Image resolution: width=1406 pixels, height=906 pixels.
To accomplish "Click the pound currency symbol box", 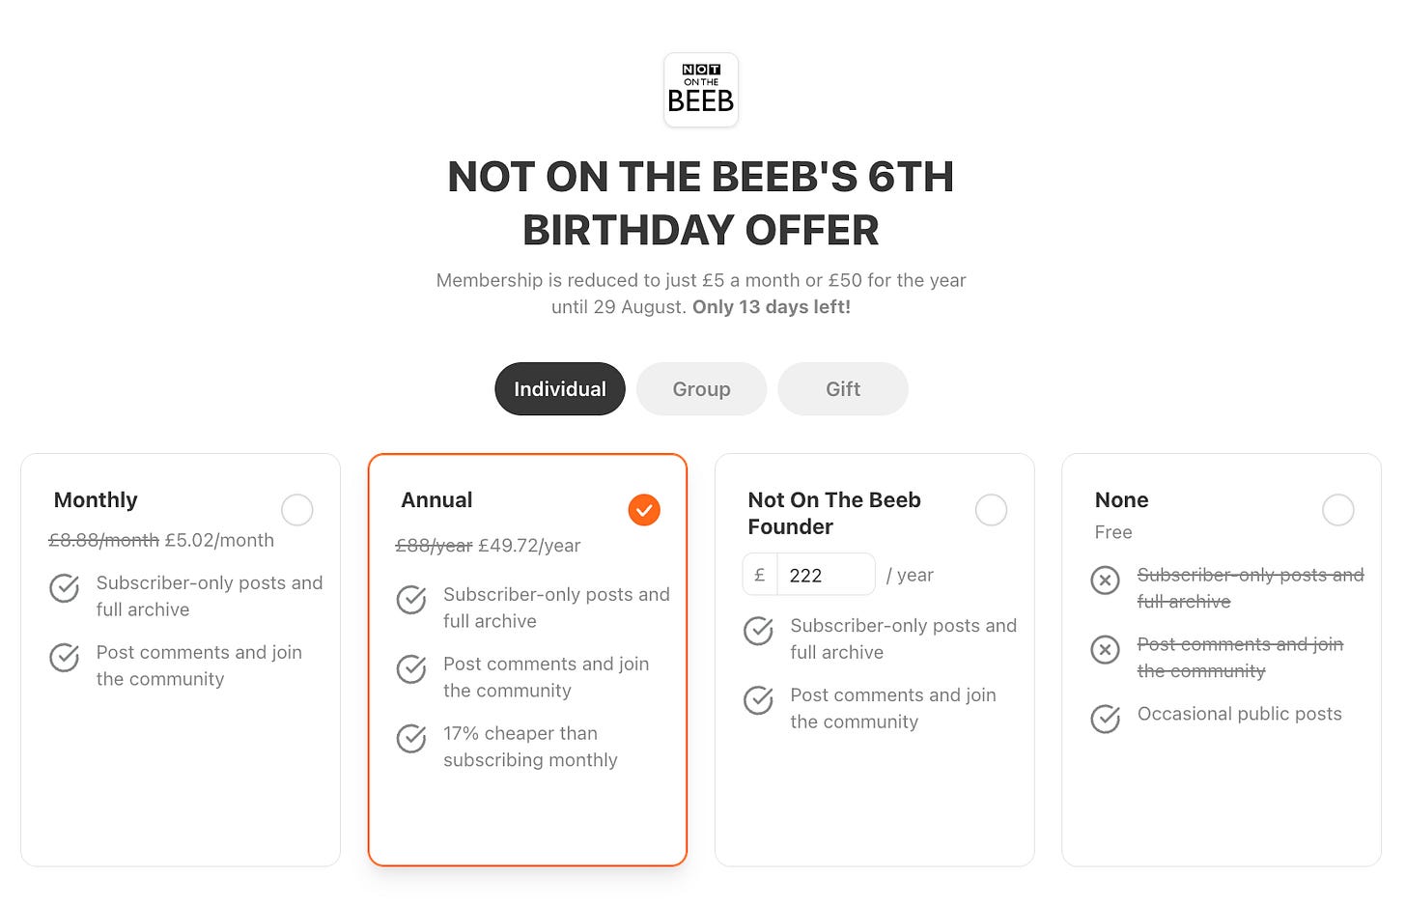I will [x=760, y=575].
